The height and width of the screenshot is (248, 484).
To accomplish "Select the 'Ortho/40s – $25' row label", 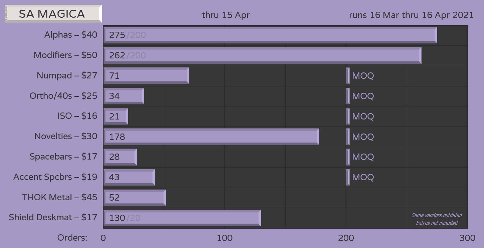I will click(x=63, y=96).
